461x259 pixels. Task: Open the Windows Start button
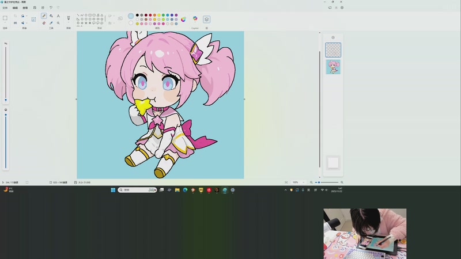(x=113, y=190)
